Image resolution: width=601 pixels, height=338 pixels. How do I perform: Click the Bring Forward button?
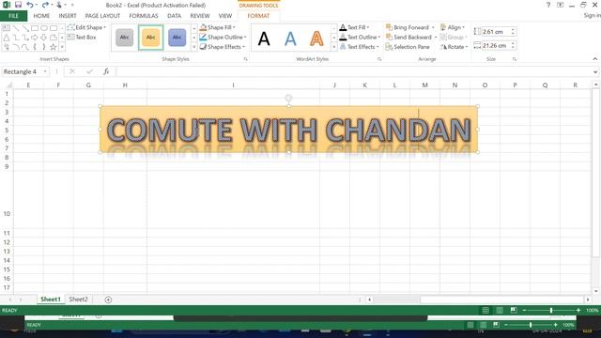(x=408, y=27)
